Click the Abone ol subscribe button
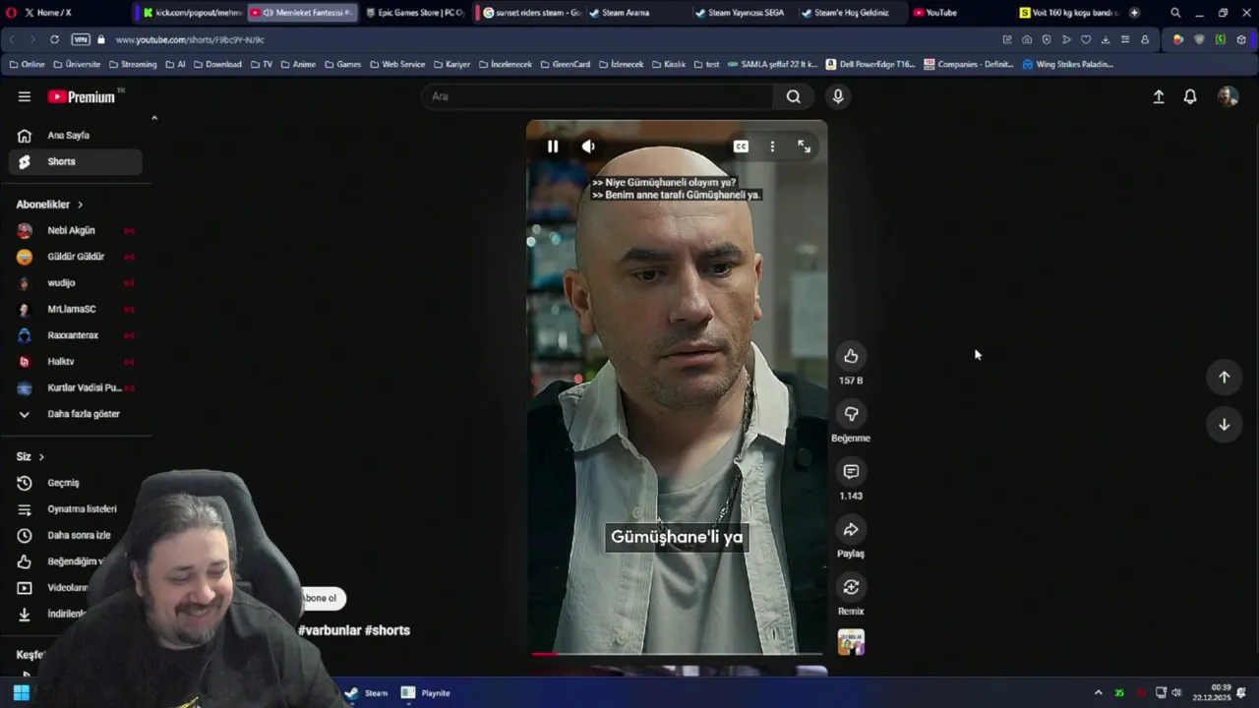 pyautogui.click(x=321, y=598)
